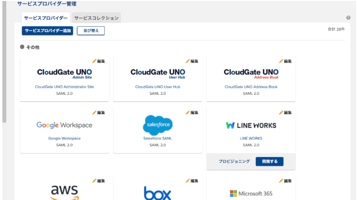357x200 pixels.
Task: Click SAML 2.0 under Google Workspace
Action: (x=64, y=145)
